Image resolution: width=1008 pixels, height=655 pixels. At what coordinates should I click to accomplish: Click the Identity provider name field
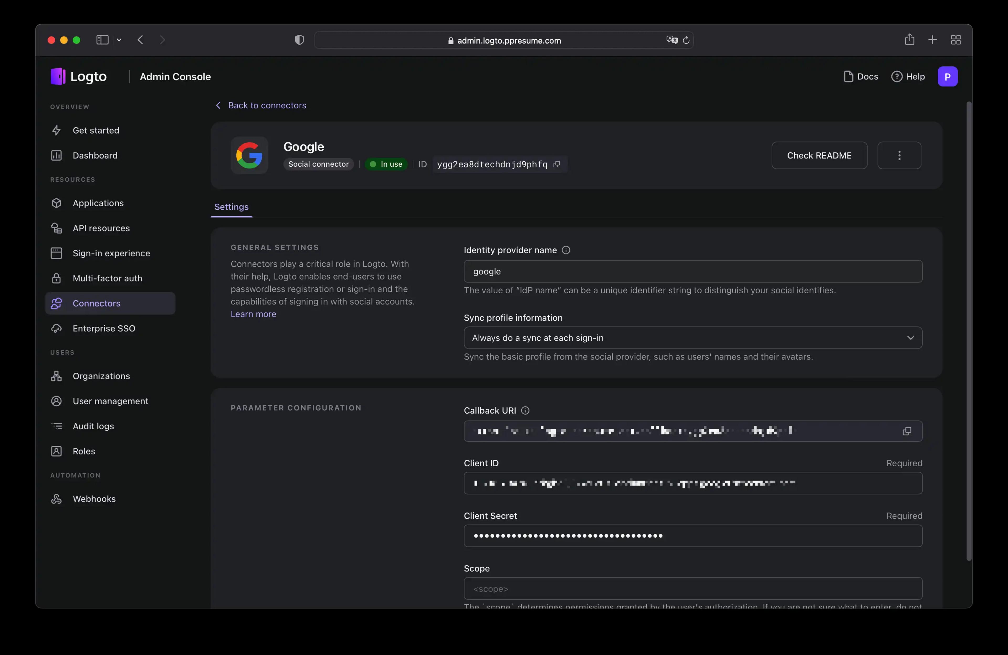[x=693, y=271]
